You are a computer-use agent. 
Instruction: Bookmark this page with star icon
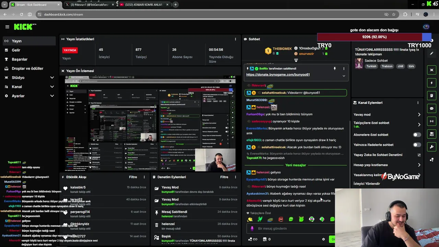pos(394,14)
